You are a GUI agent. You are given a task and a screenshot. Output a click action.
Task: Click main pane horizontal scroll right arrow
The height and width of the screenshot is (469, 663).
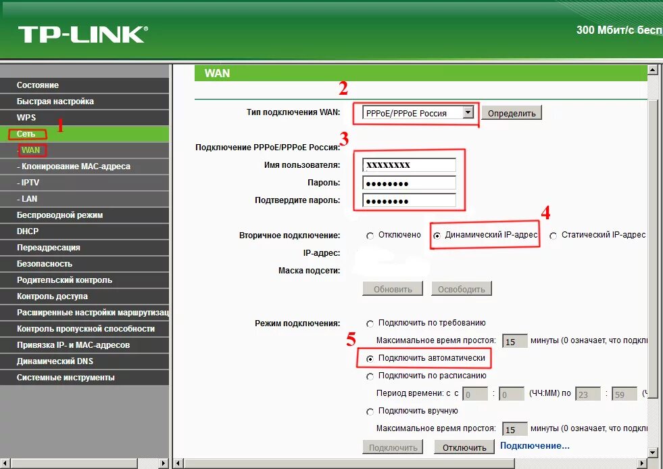coord(643,464)
